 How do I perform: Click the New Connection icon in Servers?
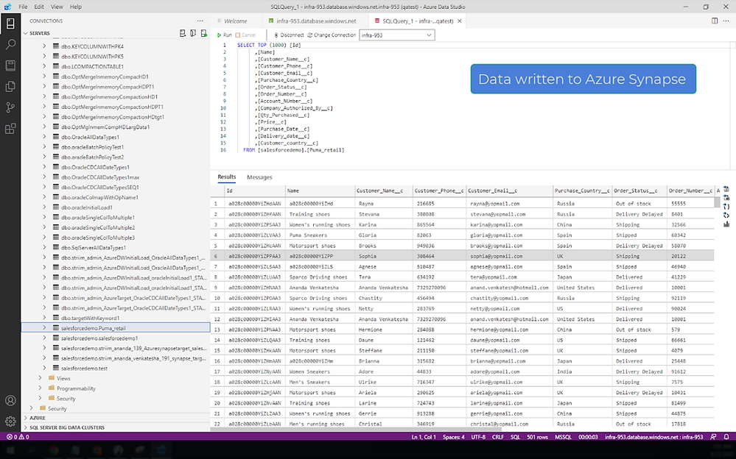tap(183, 33)
